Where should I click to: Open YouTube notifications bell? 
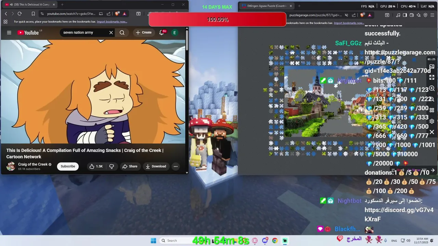pyautogui.click(x=162, y=32)
